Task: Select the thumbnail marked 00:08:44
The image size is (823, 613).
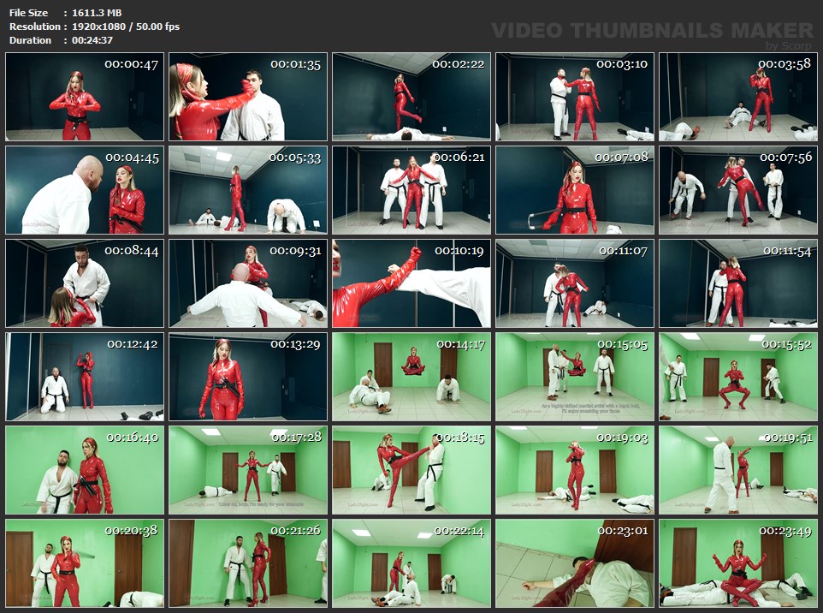Action: (x=84, y=283)
